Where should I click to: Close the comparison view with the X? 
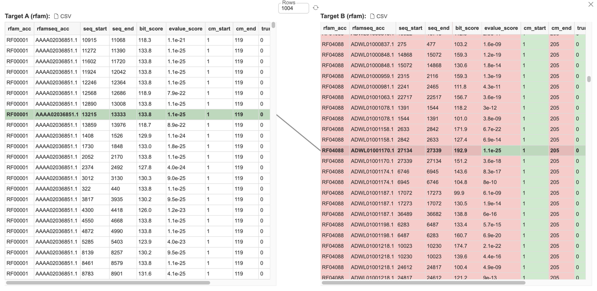[590, 4]
